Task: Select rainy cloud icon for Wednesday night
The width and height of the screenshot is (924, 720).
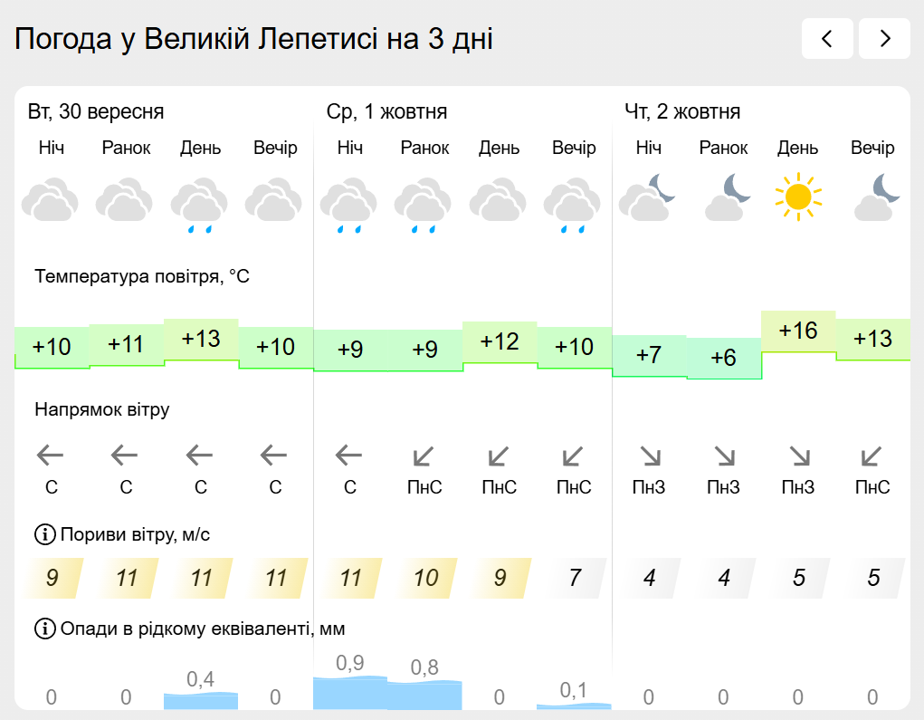Action: click(348, 206)
